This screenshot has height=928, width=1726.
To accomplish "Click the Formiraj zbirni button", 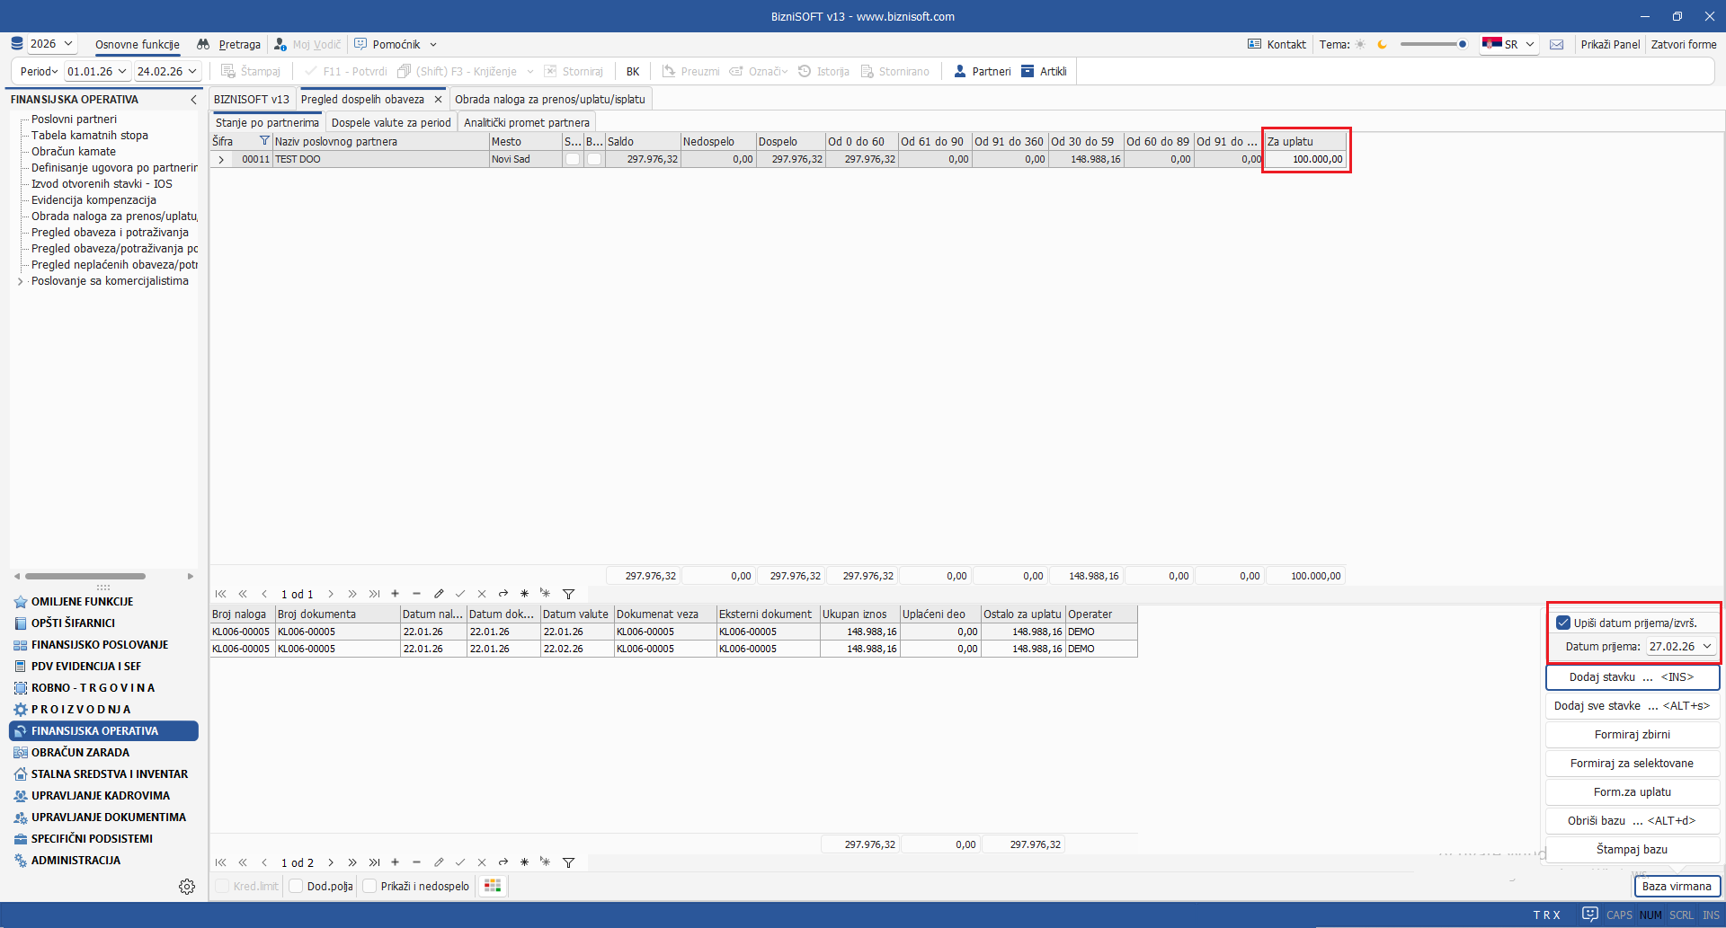I will pyautogui.click(x=1632, y=735).
